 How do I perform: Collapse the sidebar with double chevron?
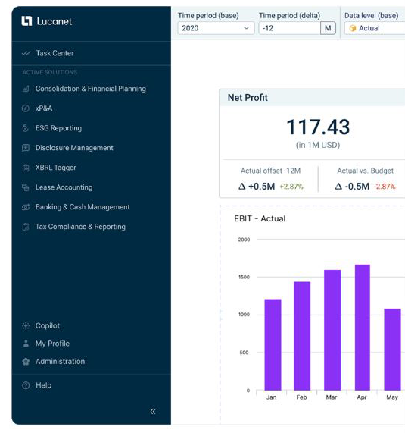click(153, 412)
